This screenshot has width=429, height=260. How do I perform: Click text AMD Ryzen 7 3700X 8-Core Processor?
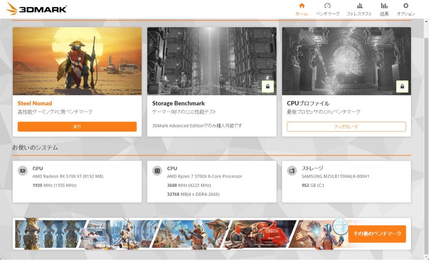tap(205, 176)
